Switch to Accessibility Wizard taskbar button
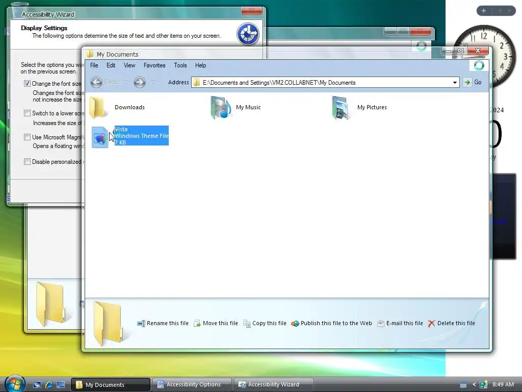Viewport: 522px width, 392px height. 274,385
